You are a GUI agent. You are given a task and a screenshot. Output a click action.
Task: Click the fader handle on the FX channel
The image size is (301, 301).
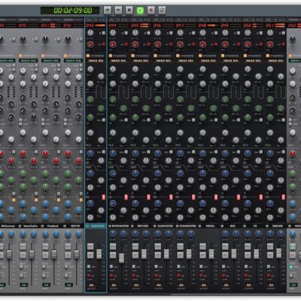point(257,254)
